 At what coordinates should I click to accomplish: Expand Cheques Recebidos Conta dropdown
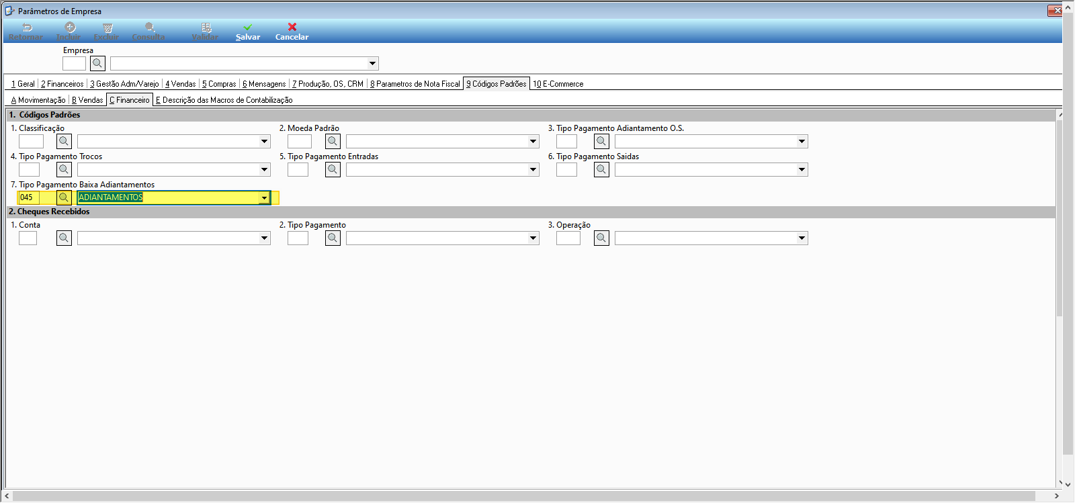(264, 238)
